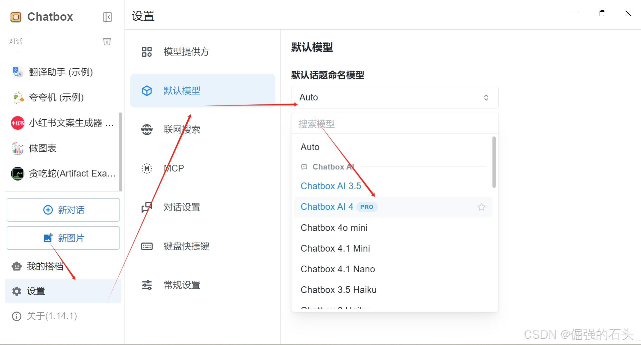641x345 pixels.
Task: Click the model list scrollbar
Action: tap(494, 162)
